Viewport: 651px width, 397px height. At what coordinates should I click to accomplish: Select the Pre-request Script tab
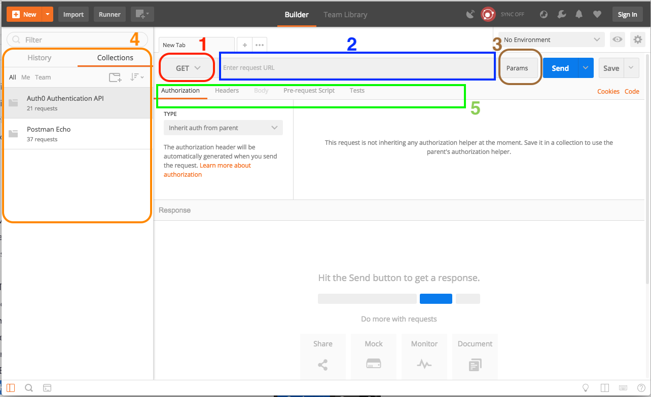[x=309, y=91]
